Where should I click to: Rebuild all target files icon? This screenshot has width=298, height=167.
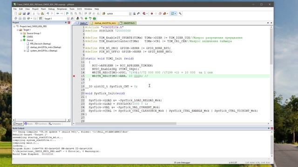(x=24, y=19)
